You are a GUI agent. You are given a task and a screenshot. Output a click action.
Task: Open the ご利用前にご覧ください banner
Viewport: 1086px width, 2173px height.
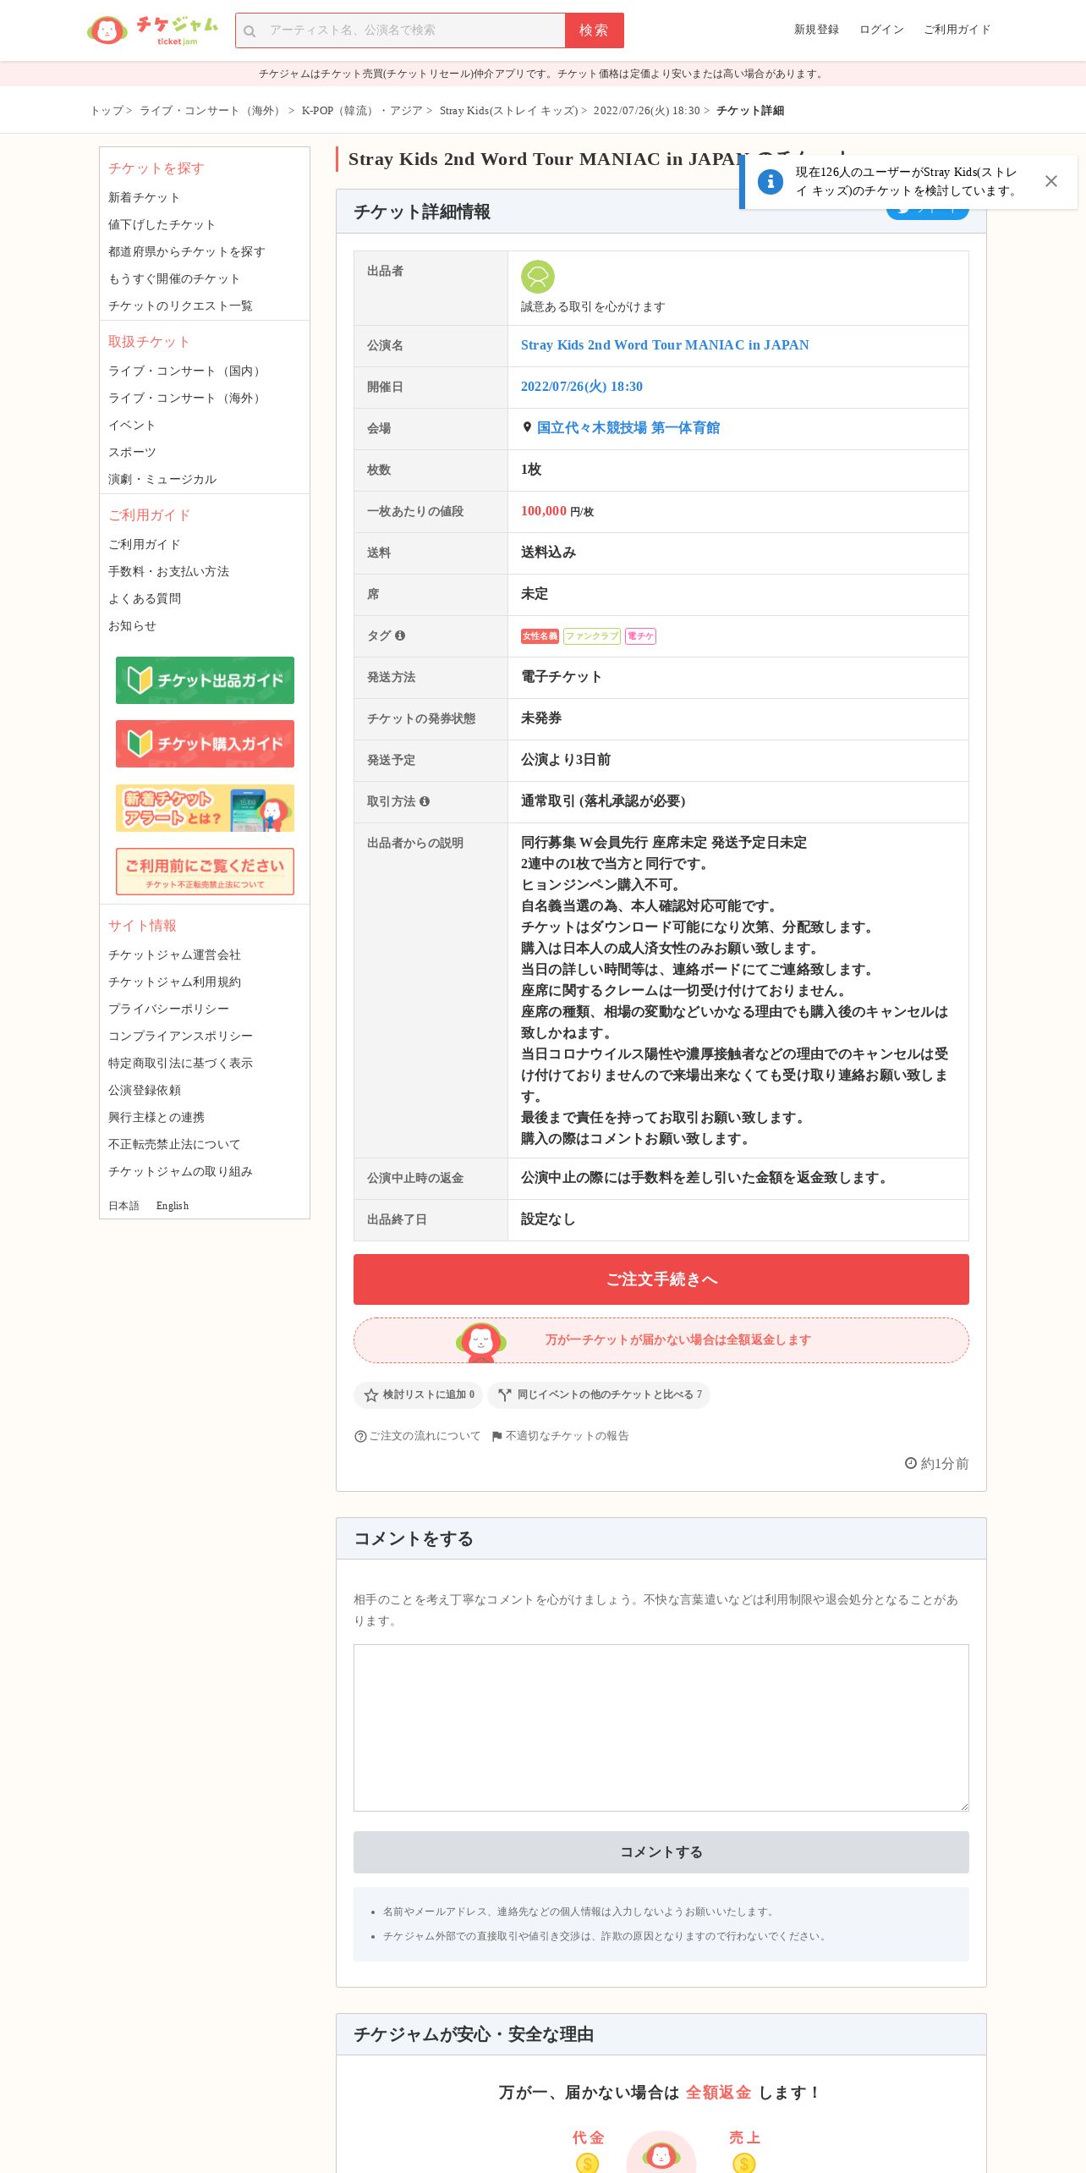coord(205,872)
